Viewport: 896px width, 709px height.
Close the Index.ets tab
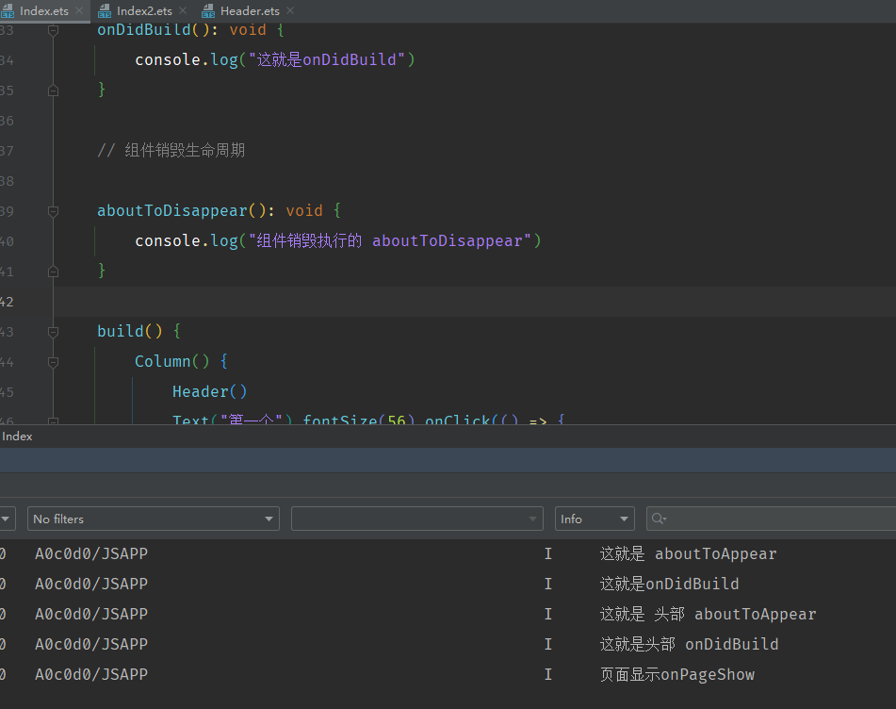(79, 11)
